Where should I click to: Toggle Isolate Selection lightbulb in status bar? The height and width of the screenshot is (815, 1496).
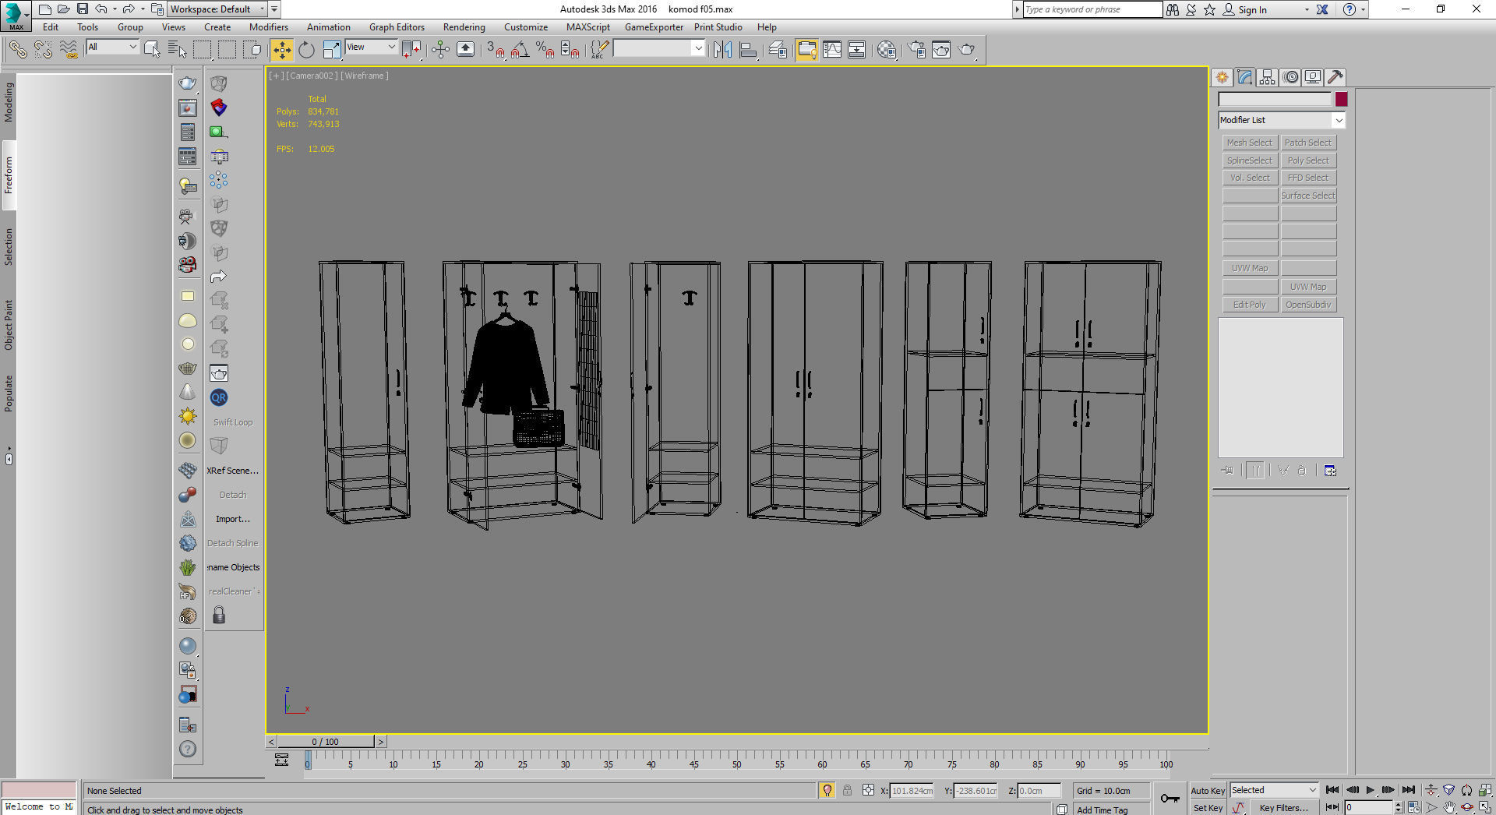point(827,790)
